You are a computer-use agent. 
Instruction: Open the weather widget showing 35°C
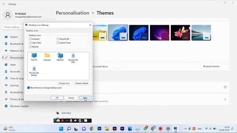click(9, 129)
